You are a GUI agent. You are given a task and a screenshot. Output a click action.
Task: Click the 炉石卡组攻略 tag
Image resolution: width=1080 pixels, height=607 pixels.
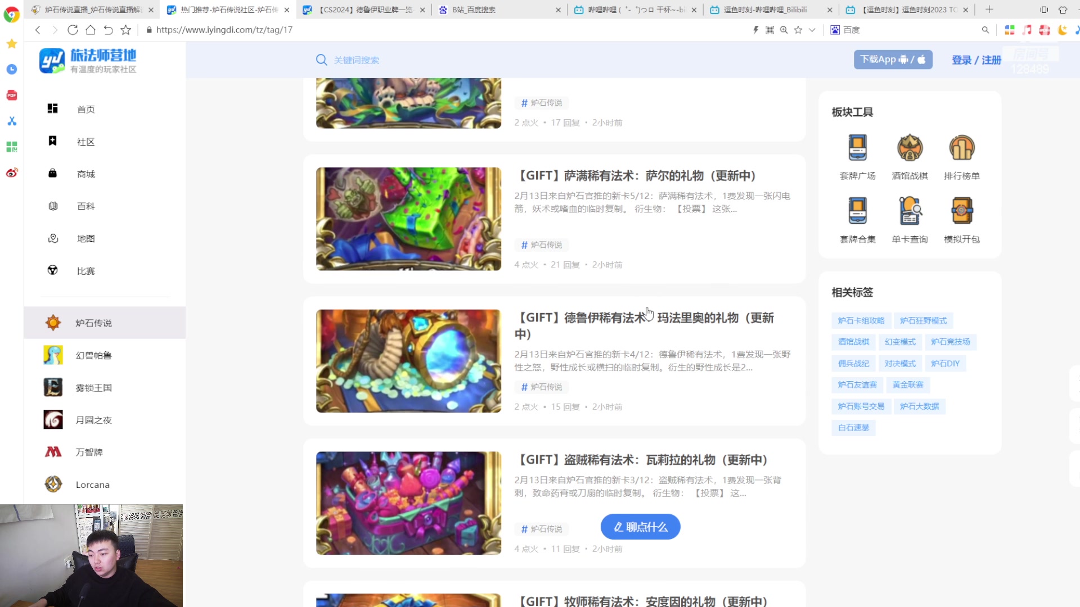point(861,320)
